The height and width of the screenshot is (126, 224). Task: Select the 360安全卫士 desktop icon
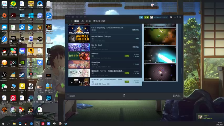13,4
